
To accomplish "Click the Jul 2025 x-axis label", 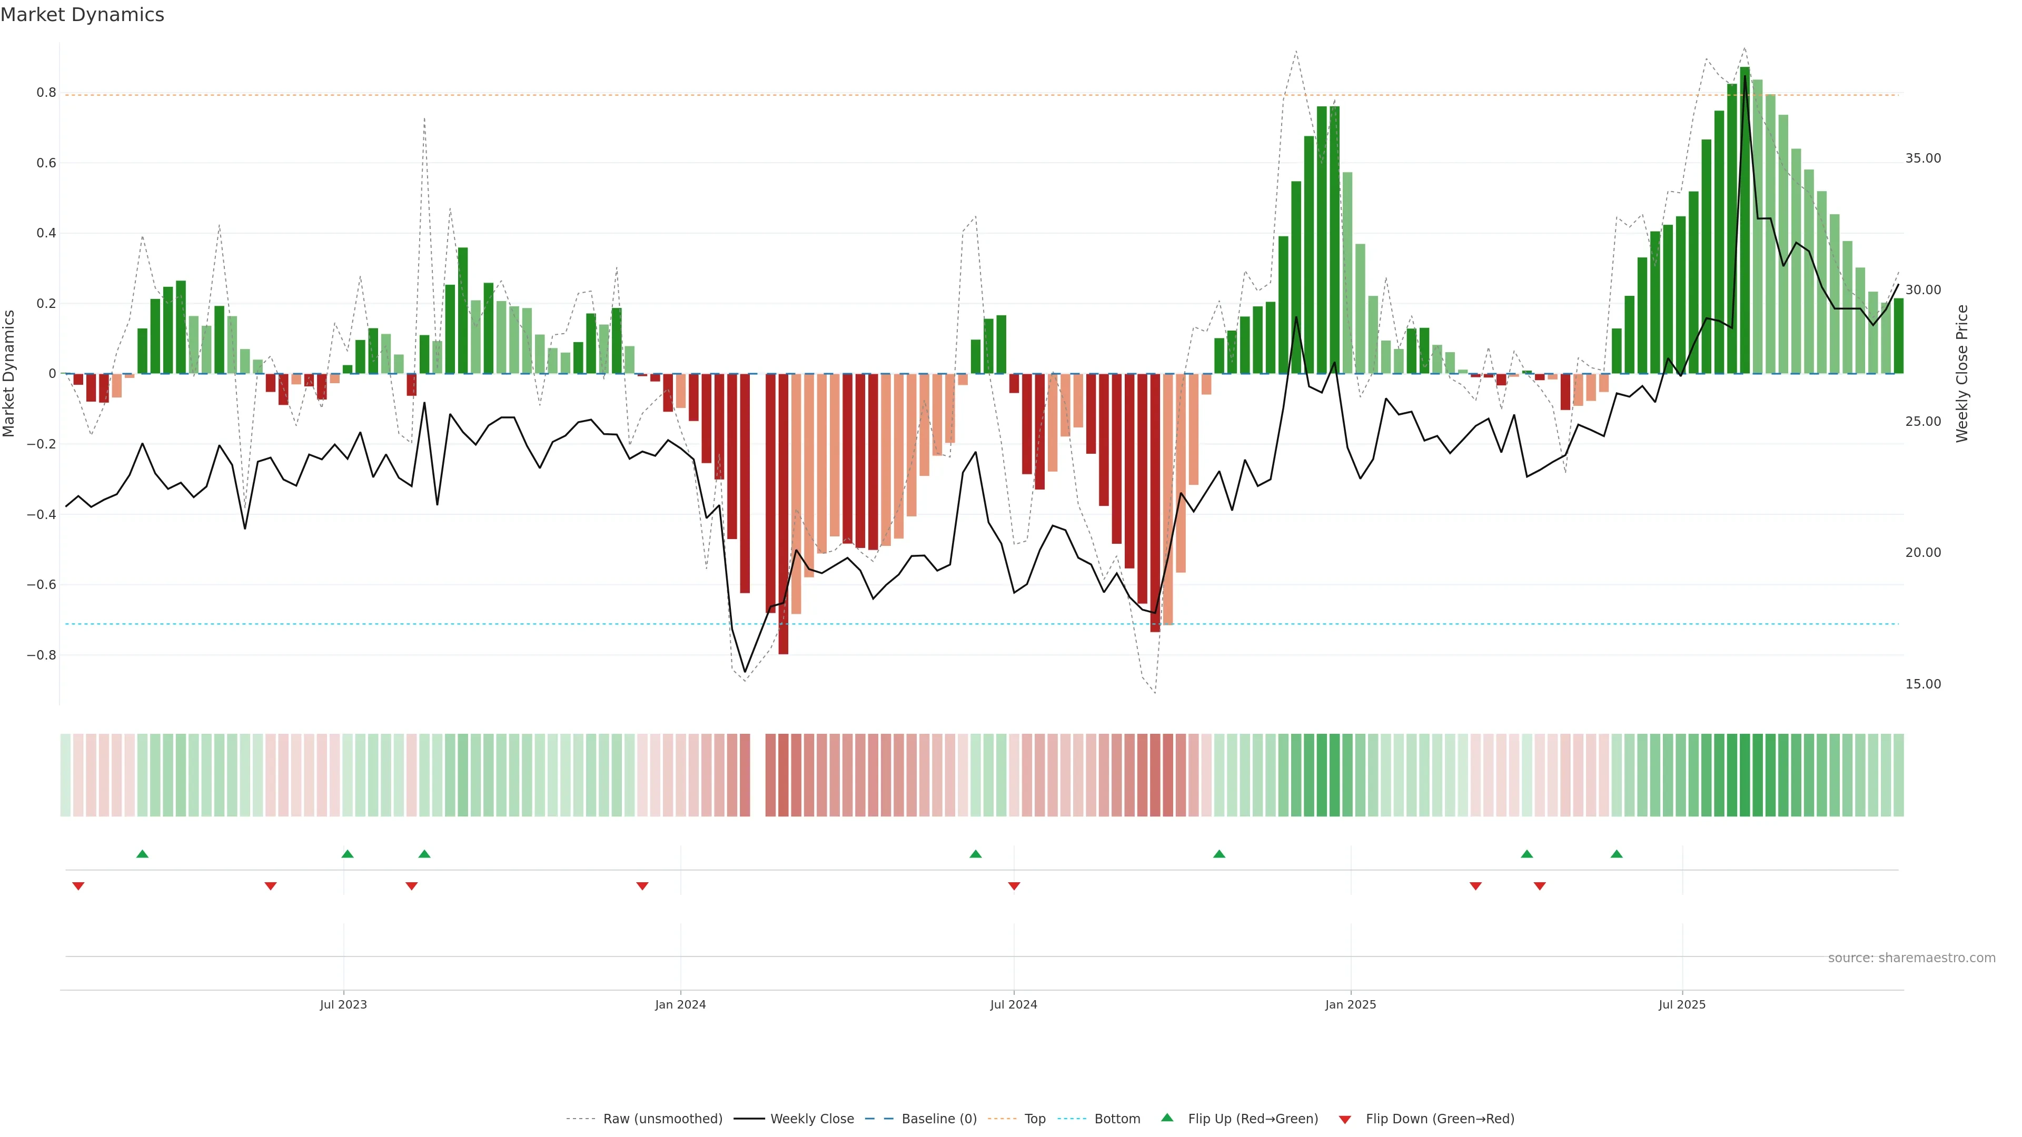I will point(1682,1004).
